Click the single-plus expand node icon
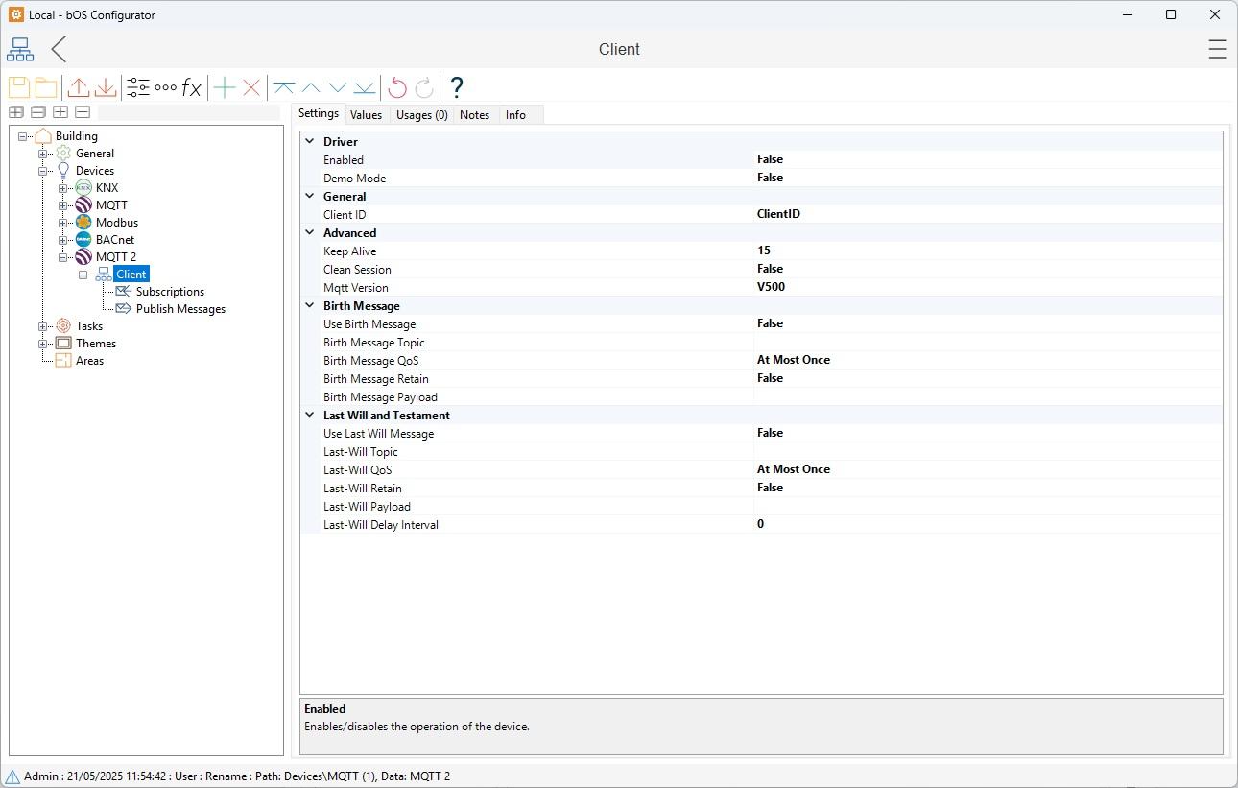Screen dimensions: 1238x788 click(60, 112)
